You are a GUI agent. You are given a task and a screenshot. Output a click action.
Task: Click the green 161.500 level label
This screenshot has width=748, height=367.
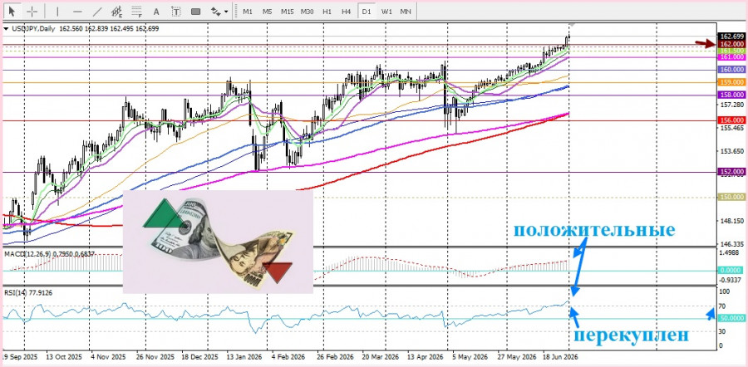click(x=731, y=50)
